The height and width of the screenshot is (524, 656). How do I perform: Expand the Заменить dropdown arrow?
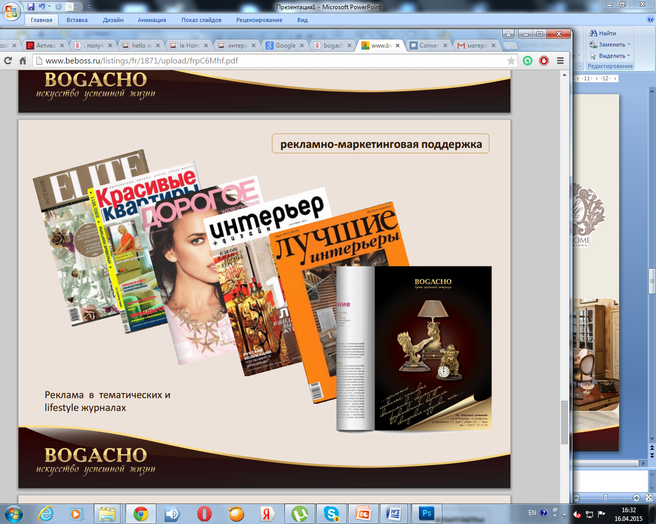pyautogui.click(x=629, y=45)
